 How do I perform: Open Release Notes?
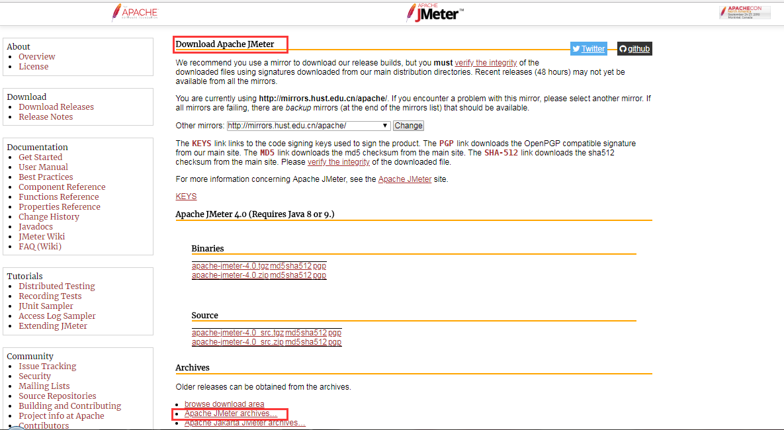click(x=46, y=117)
